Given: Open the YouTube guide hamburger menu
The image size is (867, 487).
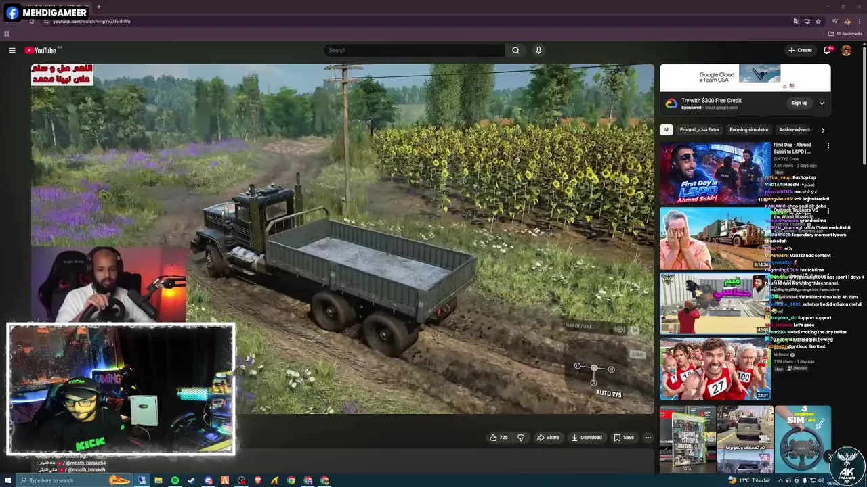Looking at the screenshot, I should 12,50.
